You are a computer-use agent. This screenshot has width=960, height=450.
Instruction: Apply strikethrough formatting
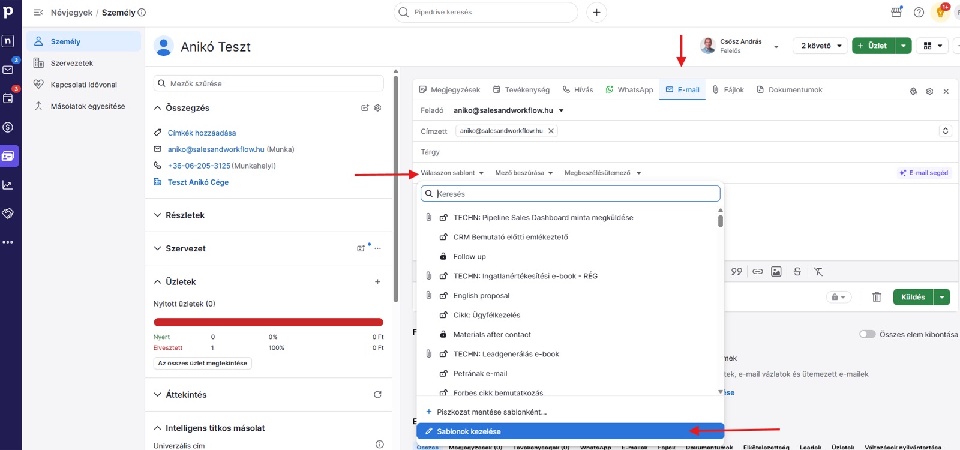click(797, 272)
